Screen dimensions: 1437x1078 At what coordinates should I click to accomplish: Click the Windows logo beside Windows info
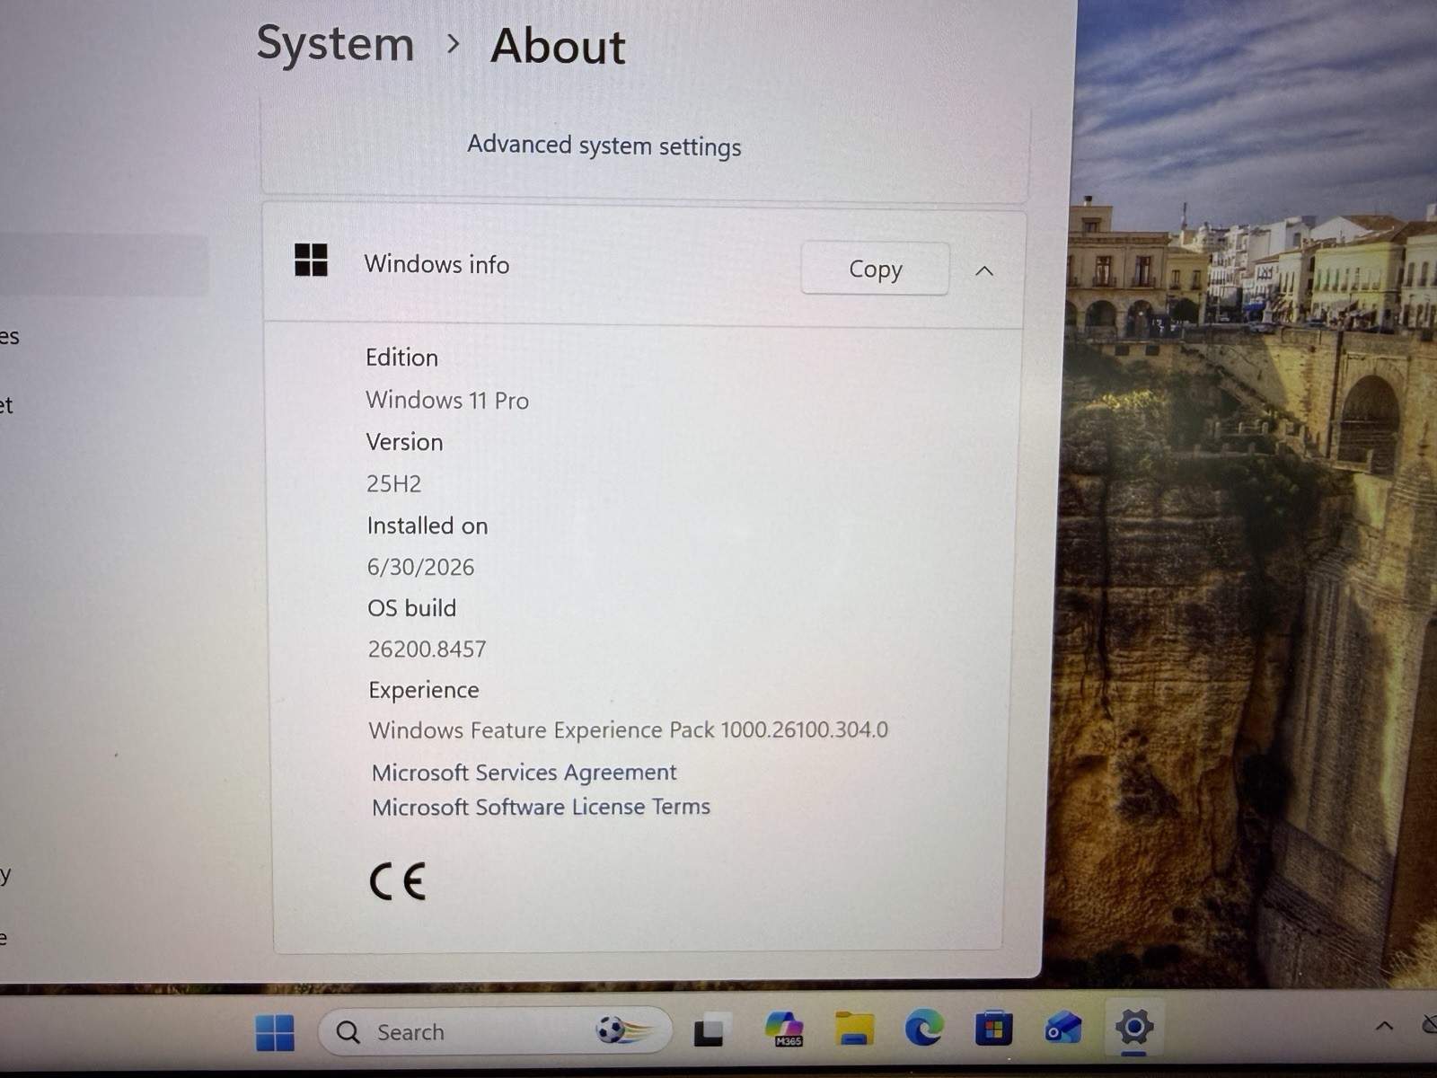point(311,261)
